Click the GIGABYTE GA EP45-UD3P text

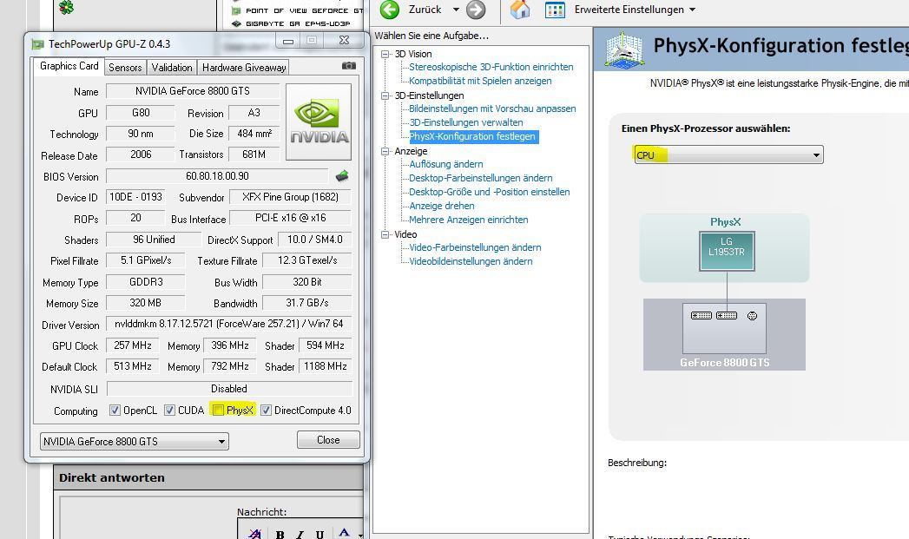click(298, 23)
